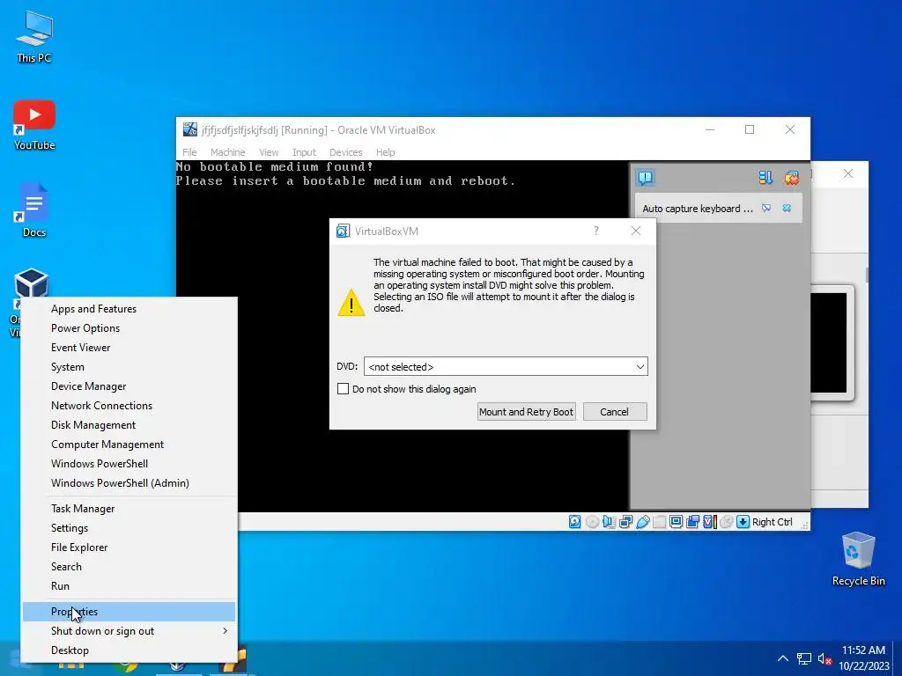This screenshot has height=676, width=902.
Task: Open the Docs desktop shortcut
Action: point(34,209)
